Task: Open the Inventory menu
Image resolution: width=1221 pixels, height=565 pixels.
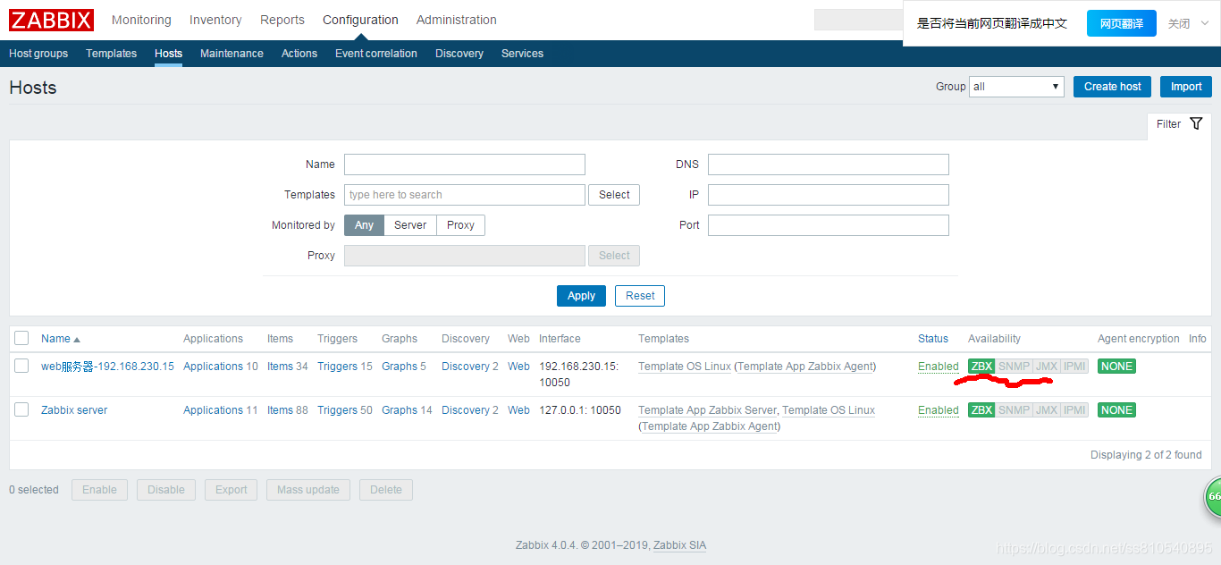Action: (x=215, y=20)
